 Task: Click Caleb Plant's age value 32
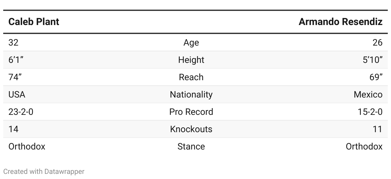pos(13,43)
